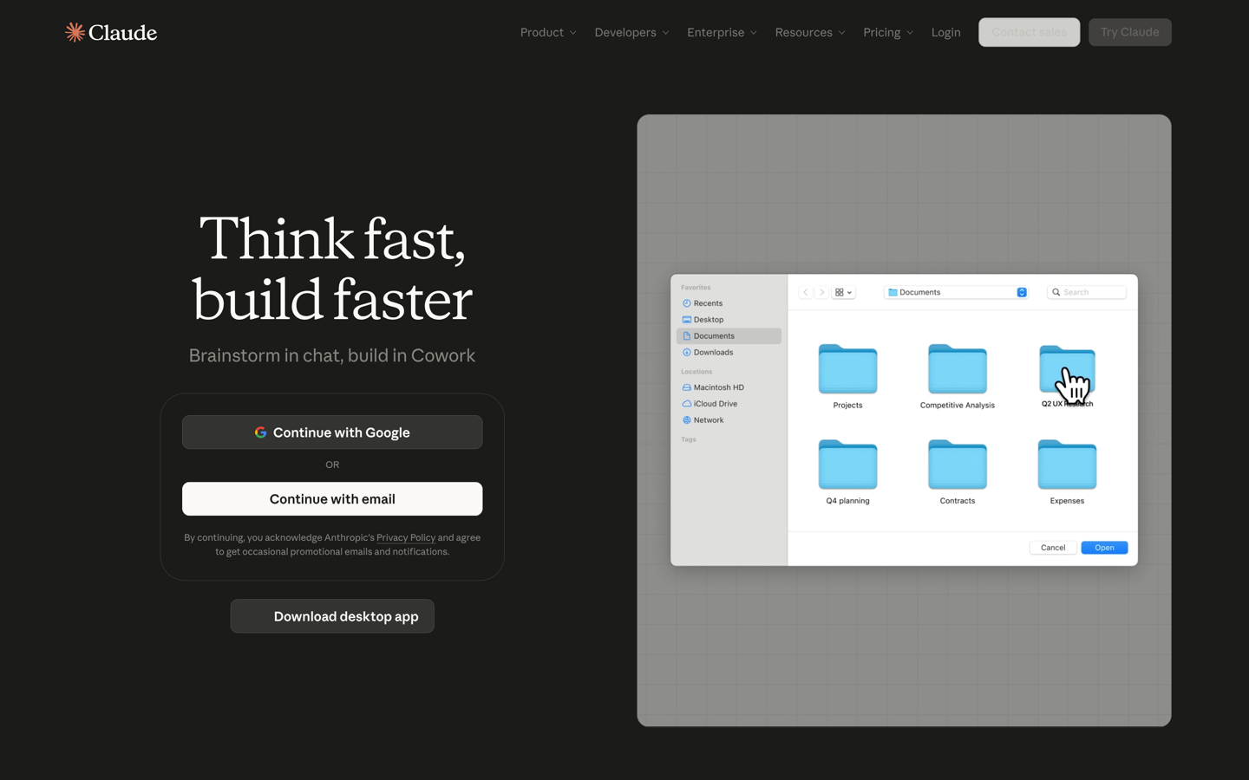
Task: Open the Projects folder icon
Action: tap(847, 369)
